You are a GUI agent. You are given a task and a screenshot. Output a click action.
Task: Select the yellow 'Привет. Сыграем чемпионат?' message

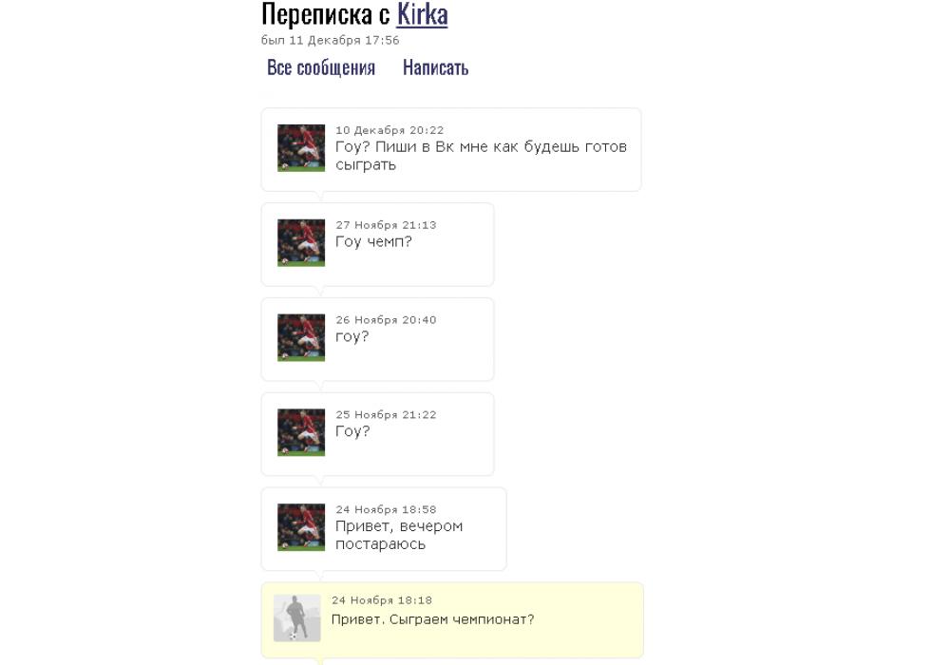click(x=452, y=620)
